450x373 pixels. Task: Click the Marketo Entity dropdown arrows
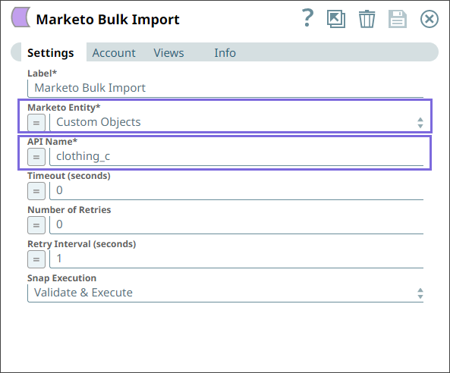(x=420, y=123)
